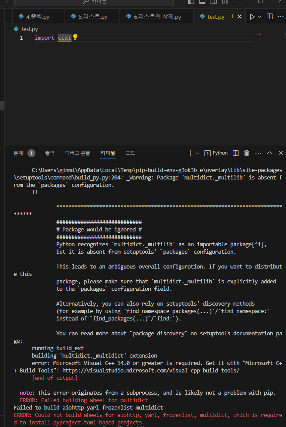Click the quick fix lightbulb beside ccxt
This screenshot has width=286, height=427.
click(x=74, y=38)
